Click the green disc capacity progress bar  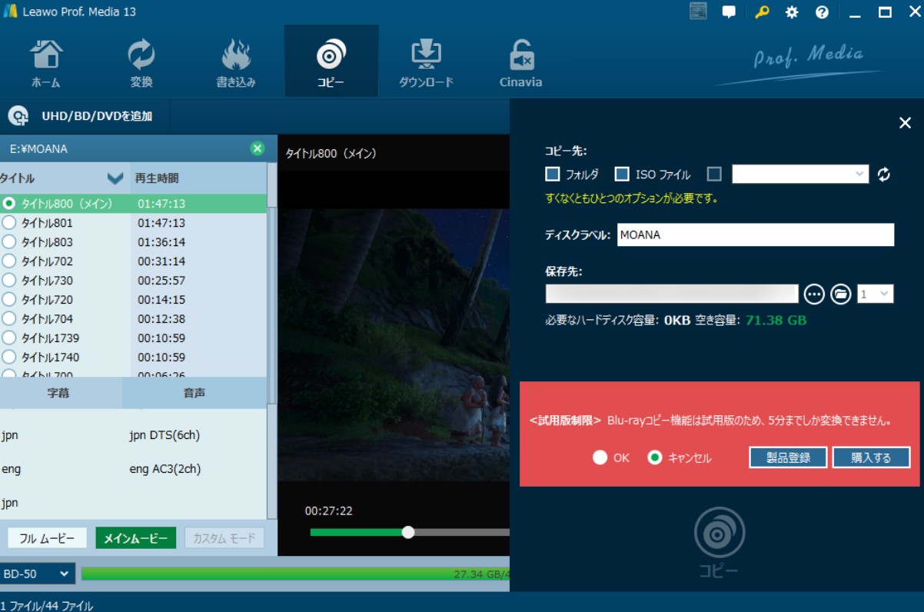(295, 574)
